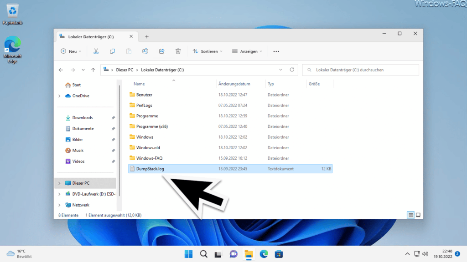Screen dimensions: 467x262
Task: Unpin Downloads from quick access
Action: pyautogui.click(x=113, y=118)
